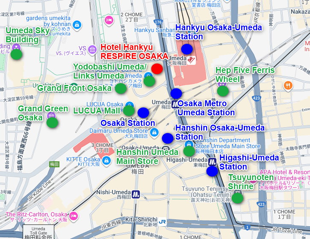Click the Hep Five Ferris Wheel label

tap(245, 75)
